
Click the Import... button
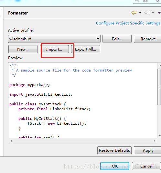pos(54,49)
